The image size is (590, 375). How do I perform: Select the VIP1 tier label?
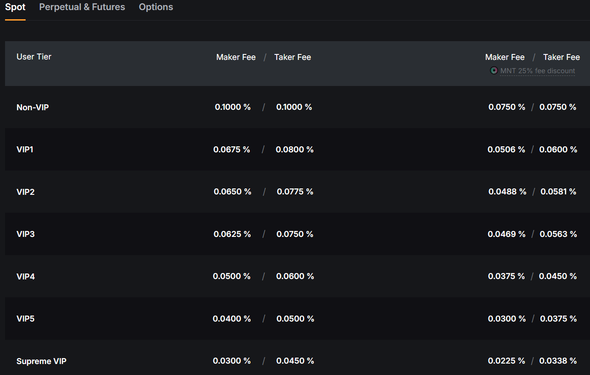pyautogui.click(x=25, y=150)
